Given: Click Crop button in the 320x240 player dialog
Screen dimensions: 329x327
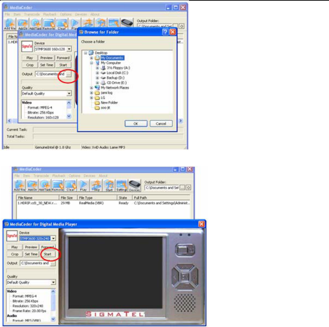Looking at the screenshot, I should click(x=15, y=254).
